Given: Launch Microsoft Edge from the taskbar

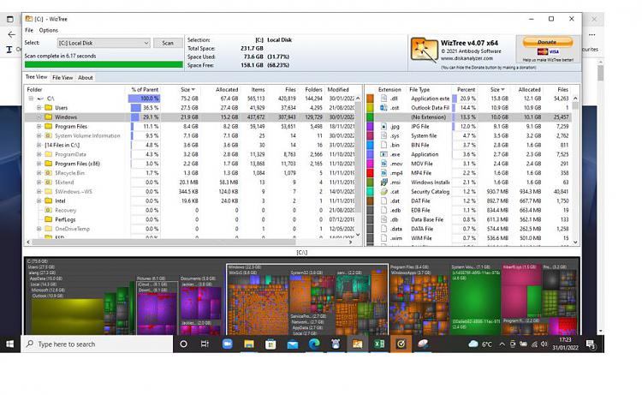Looking at the screenshot, I should [x=314, y=344].
